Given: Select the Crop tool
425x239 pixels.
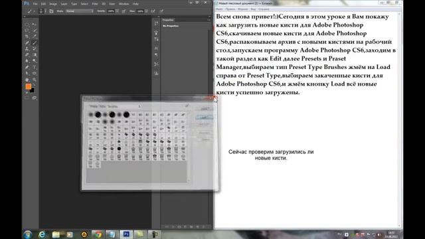Looking at the screenshot, I should click(x=27, y=37).
